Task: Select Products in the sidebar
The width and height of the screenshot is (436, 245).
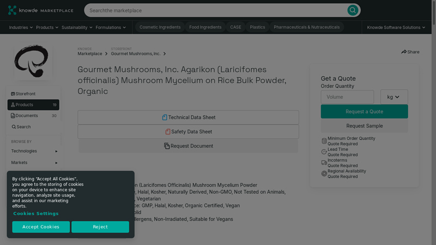Action: (x=25, y=105)
